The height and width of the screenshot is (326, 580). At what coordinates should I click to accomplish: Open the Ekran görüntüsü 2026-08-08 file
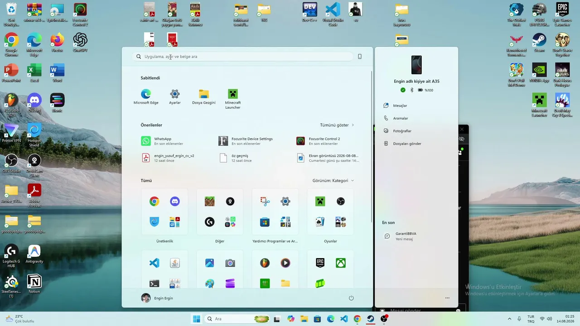click(x=328, y=158)
